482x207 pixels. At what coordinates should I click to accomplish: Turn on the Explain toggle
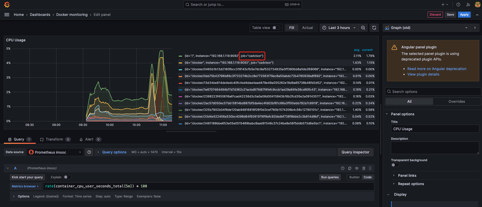67,177
